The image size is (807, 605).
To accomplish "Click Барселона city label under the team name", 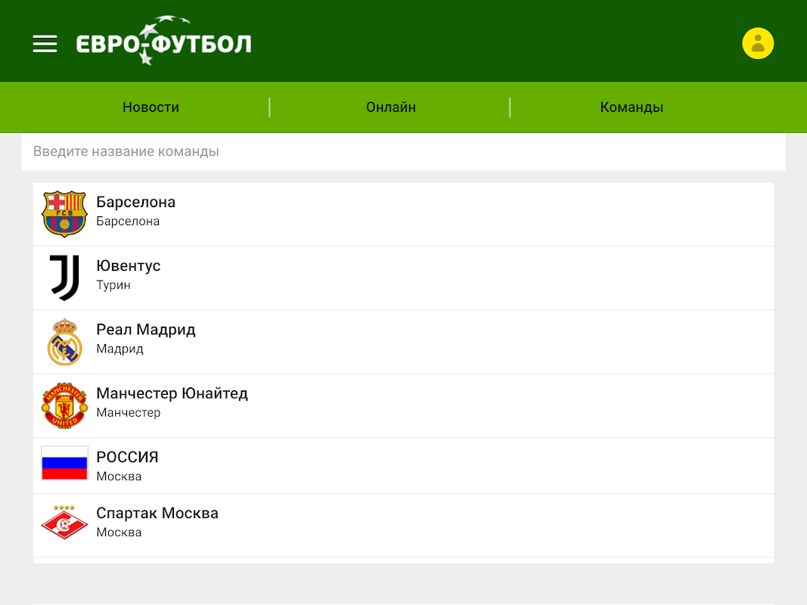I will click(128, 222).
